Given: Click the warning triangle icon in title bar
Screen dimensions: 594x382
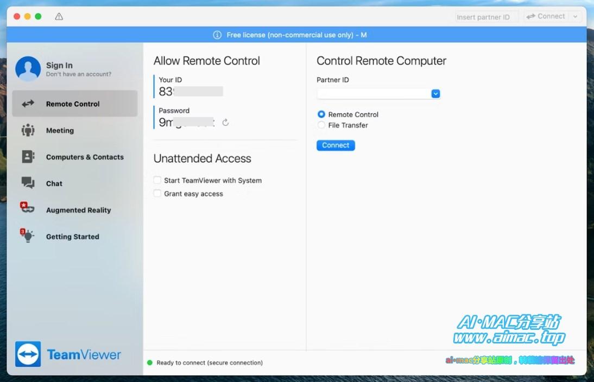Looking at the screenshot, I should [59, 16].
